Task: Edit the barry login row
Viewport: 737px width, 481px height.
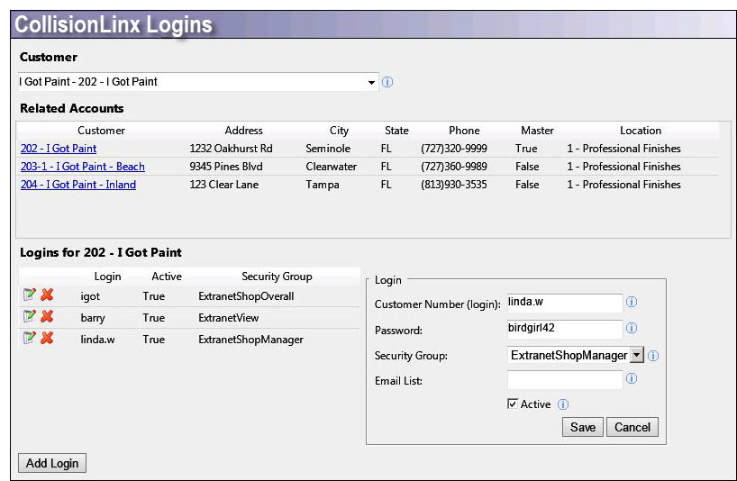Action: 29,317
